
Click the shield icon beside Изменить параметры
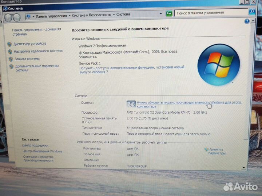[206, 149]
